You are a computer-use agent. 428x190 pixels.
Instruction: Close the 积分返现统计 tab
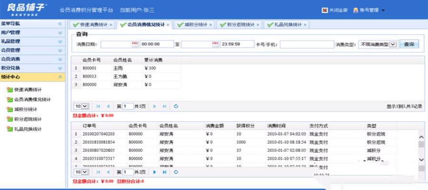coord(257,25)
